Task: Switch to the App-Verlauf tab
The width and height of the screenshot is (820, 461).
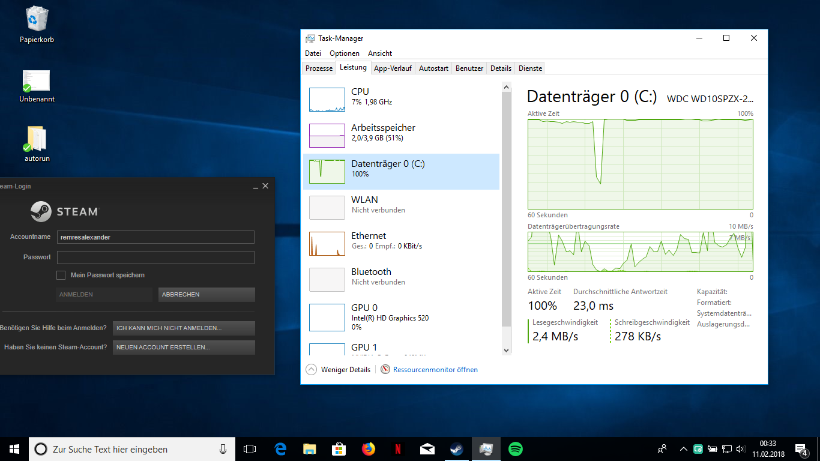Action: click(393, 68)
